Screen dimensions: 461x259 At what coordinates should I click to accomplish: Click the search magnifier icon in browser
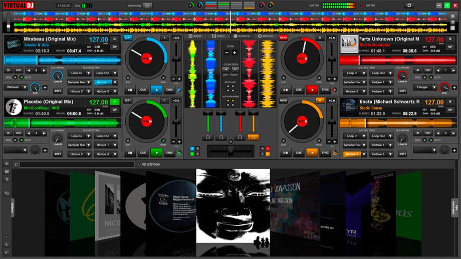[16, 164]
